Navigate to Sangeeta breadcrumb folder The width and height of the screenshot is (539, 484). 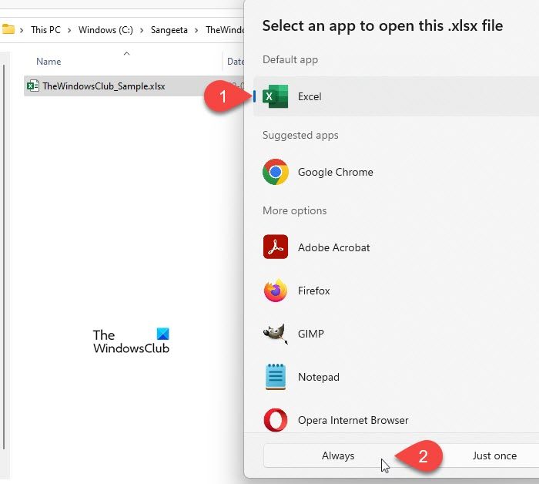click(x=169, y=30)
